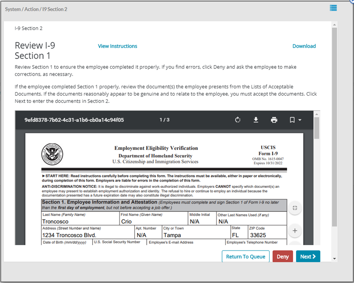Download PDF via viewer toolbar icon
354x283 pixels.
pyautogui.click(x=256, y=120)
